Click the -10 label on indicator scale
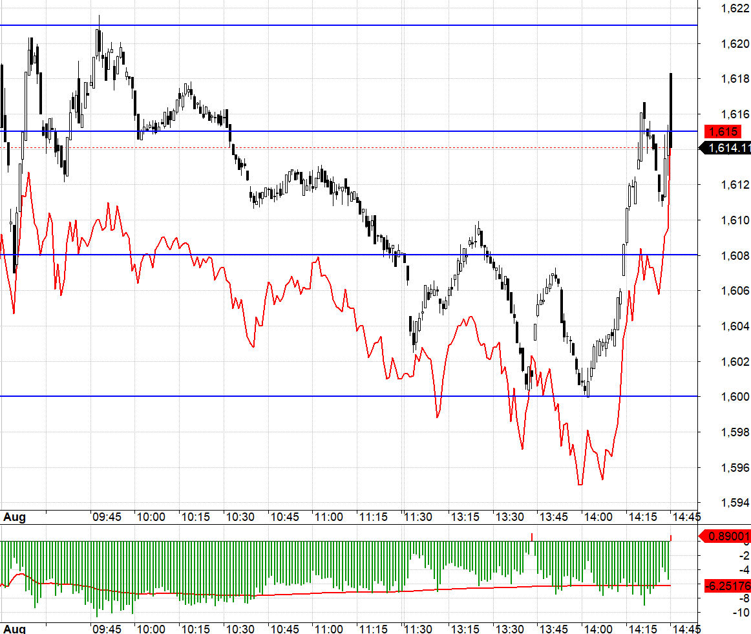Image resolution: width=751 pixels, height=634 pixels. (x=741, y=613)
